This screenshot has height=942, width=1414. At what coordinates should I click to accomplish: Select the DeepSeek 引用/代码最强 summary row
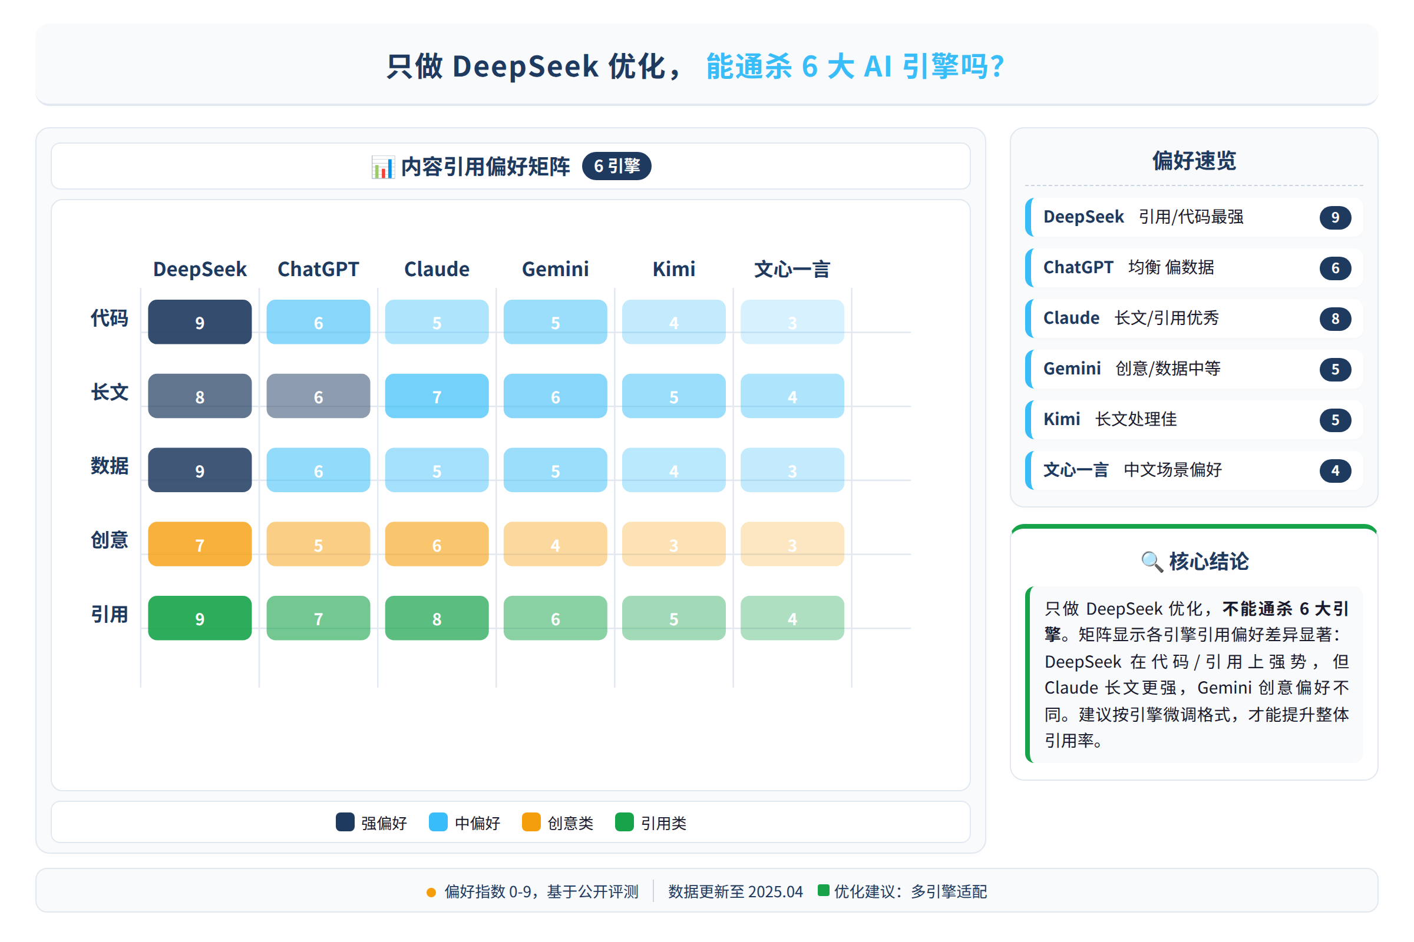(x=1194, y=217)
